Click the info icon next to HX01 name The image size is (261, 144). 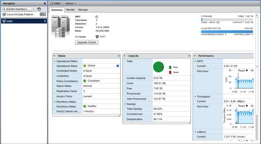coord(97,17)
